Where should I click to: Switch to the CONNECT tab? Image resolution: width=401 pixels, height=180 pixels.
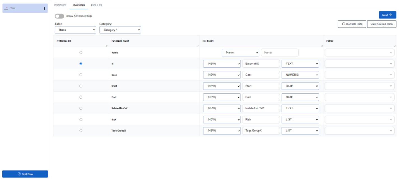tap(60, 5)
